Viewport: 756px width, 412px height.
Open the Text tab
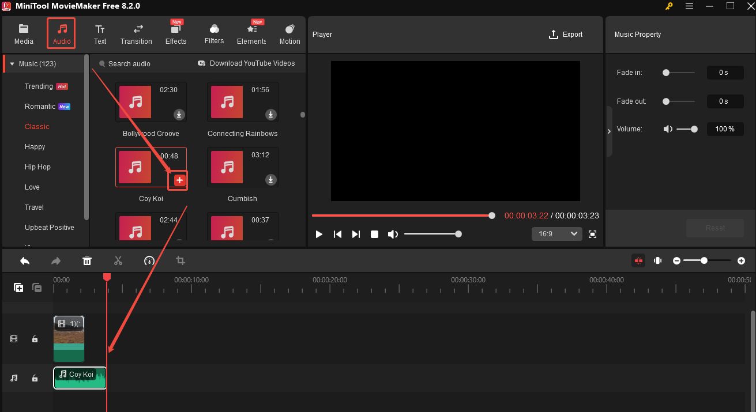100,34
